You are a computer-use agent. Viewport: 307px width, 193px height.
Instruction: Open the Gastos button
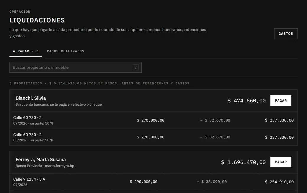[x=286, y=34]
